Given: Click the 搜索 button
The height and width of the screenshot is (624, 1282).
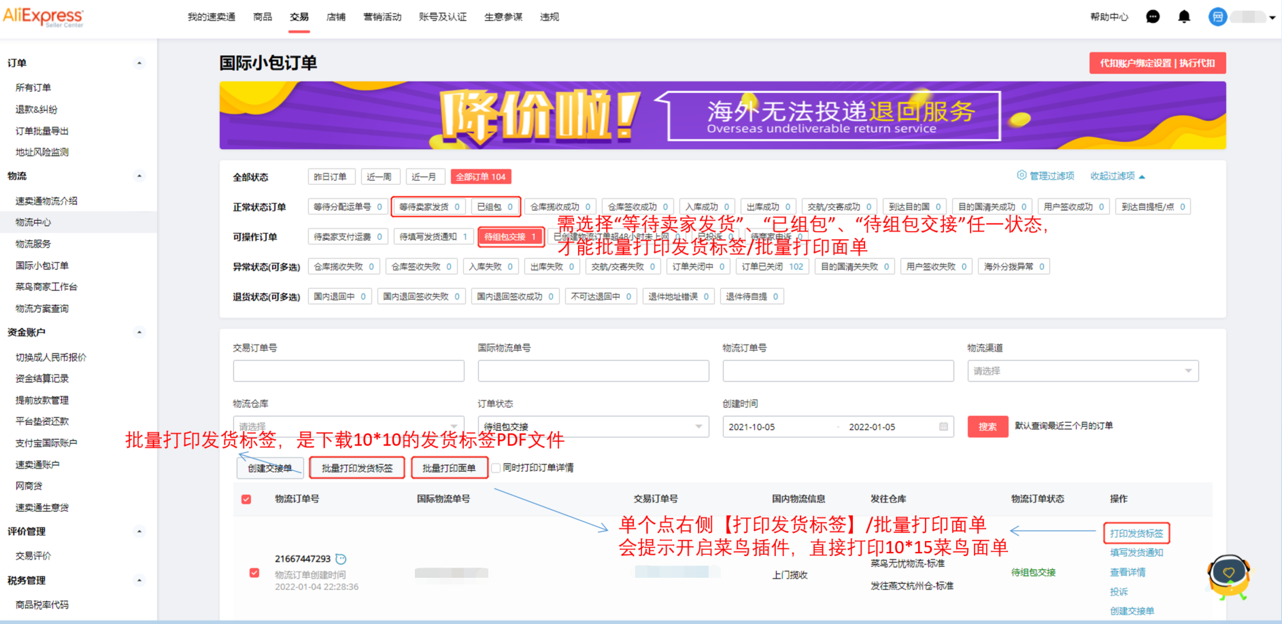Looking at the screenshot, I should (x=988, y=426).
